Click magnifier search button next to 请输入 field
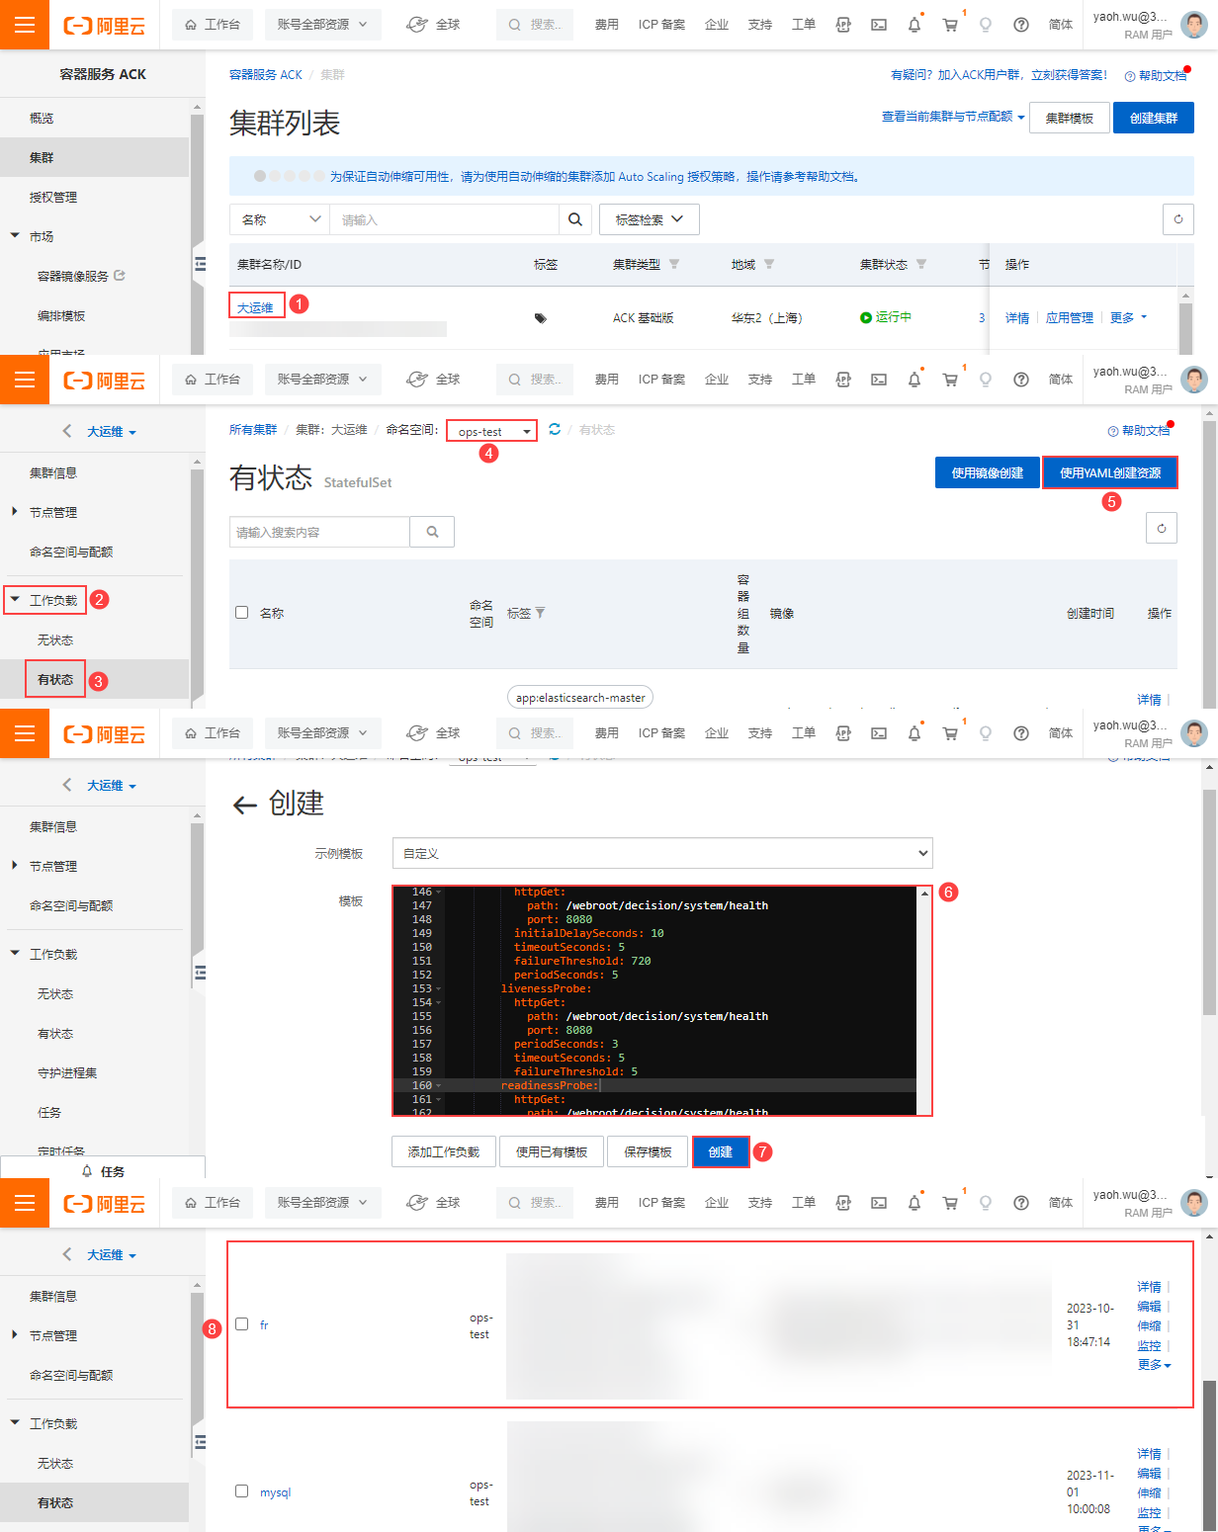The height and width of the screenshot is (1532, 1218). (575, 219)
